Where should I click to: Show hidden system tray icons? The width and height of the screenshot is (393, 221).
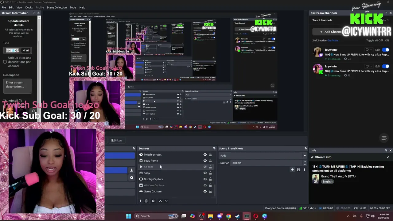point(348,216)
